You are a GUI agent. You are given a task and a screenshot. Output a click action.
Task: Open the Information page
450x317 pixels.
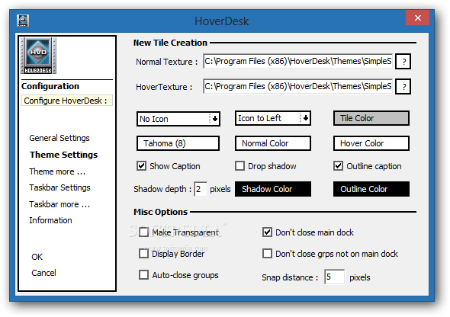[x=50, y=220]
